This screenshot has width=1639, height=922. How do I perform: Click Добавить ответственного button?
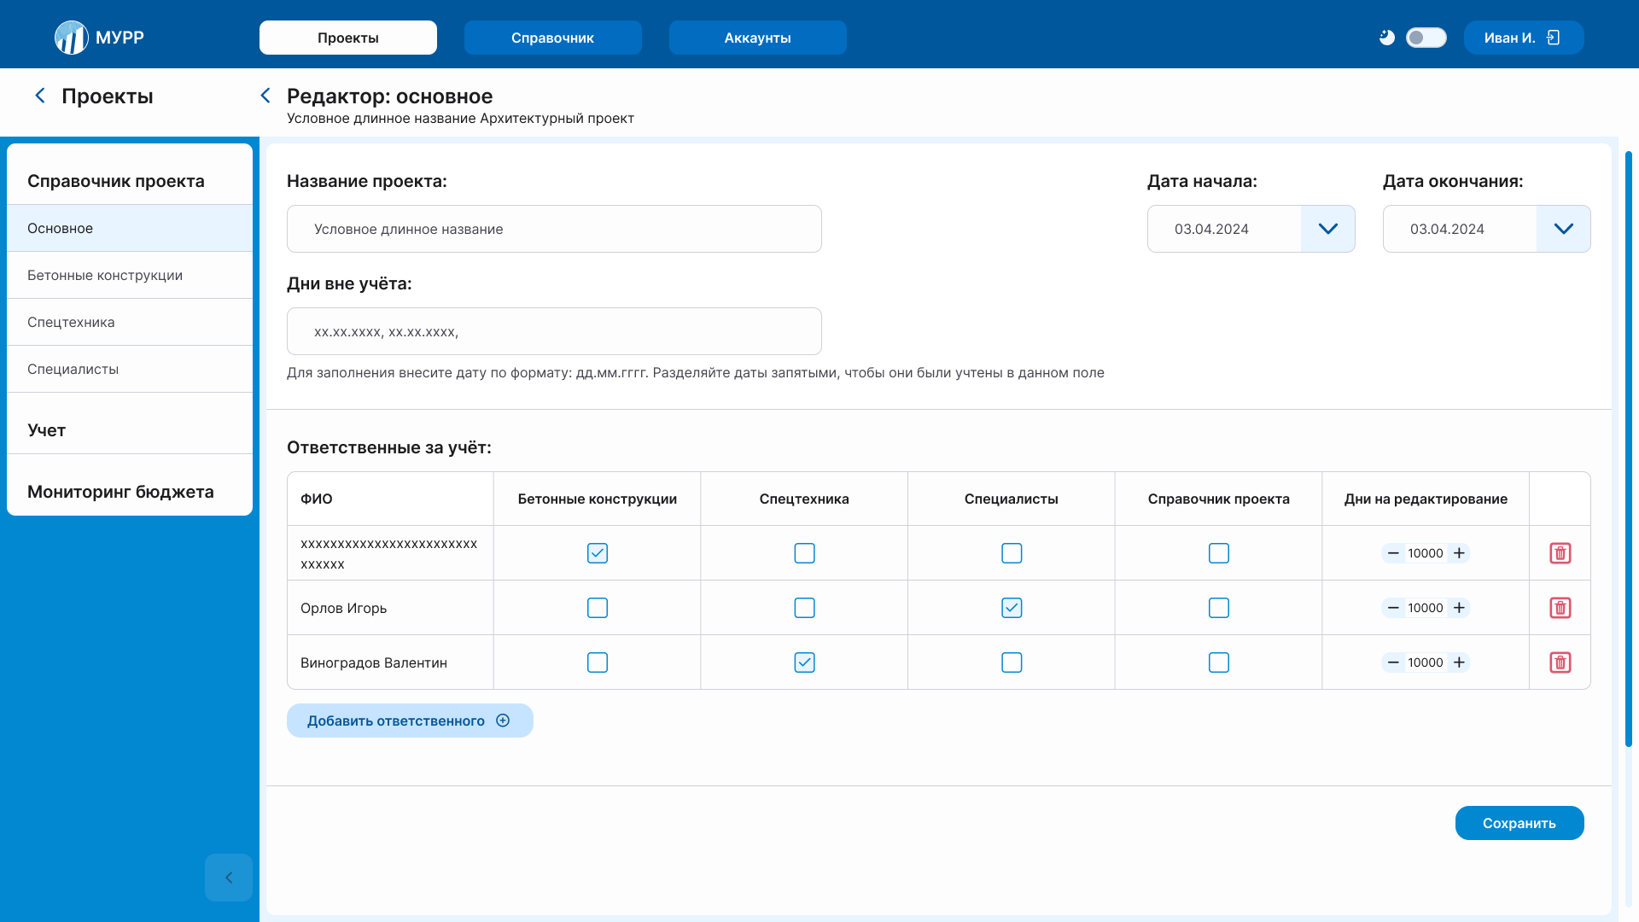[410, 721]
